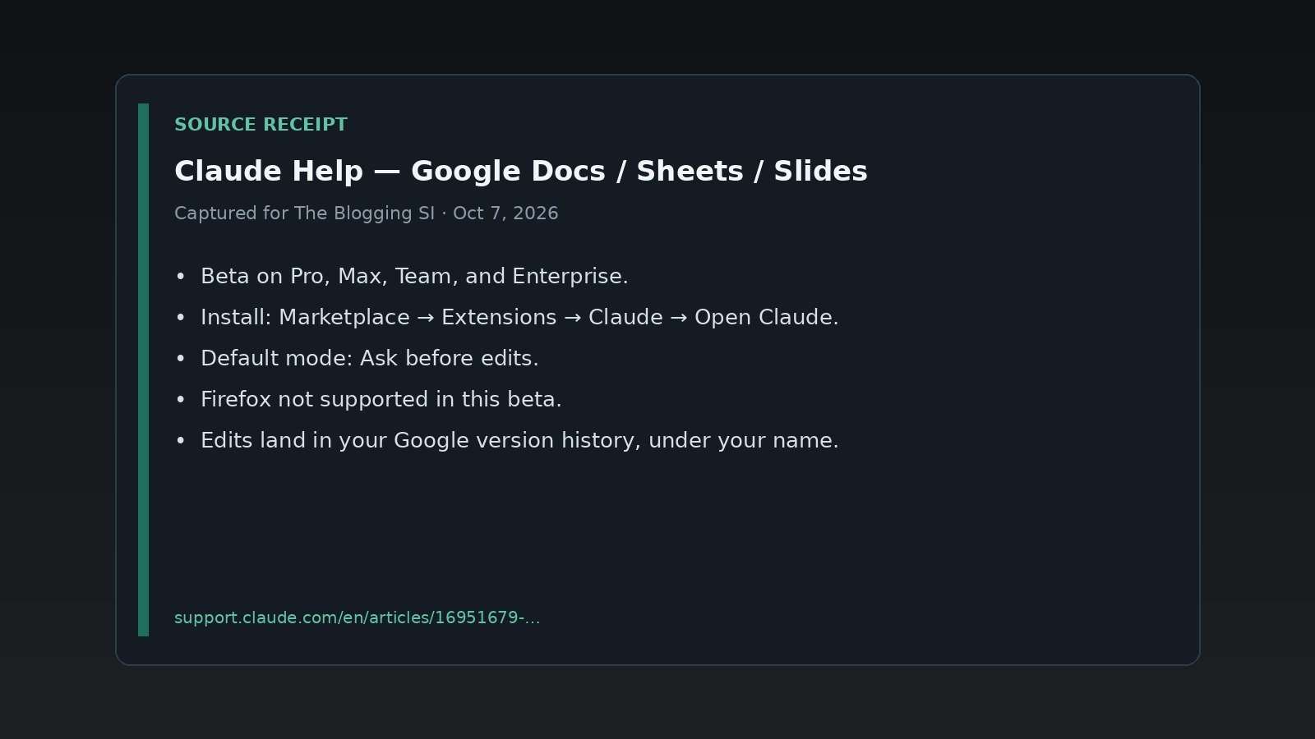Click the 'Firefox not supported in this beta.' bullet
This screenshot has height=739, width=1315.
click(368, 399)
